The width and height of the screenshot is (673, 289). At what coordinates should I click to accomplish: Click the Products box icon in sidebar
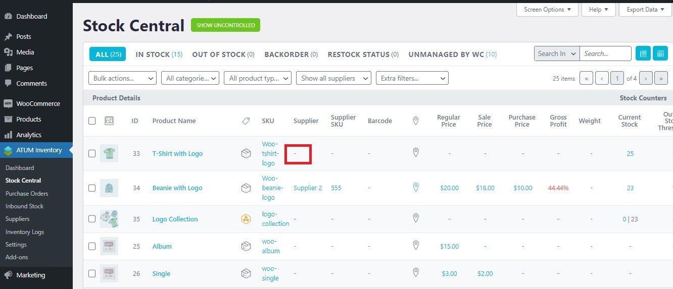click(8, 119)
